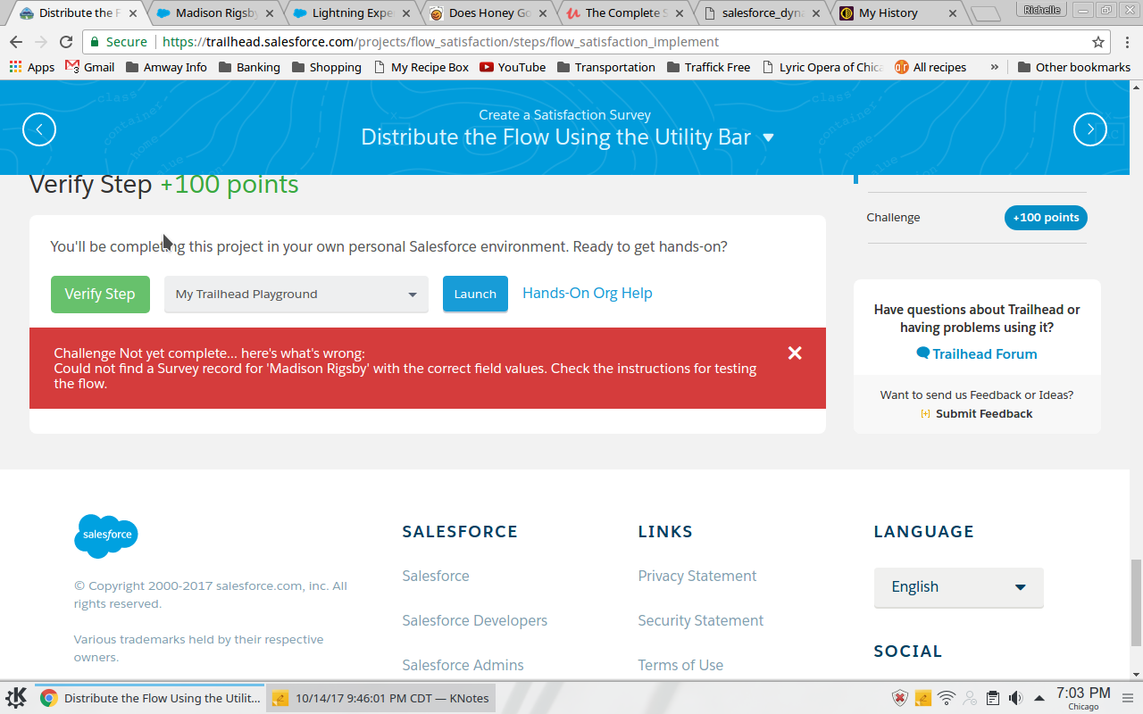Viewport: 1143px width, 714px height.
Task: Expand the English language selector
Action: click(x=958, y=586)
